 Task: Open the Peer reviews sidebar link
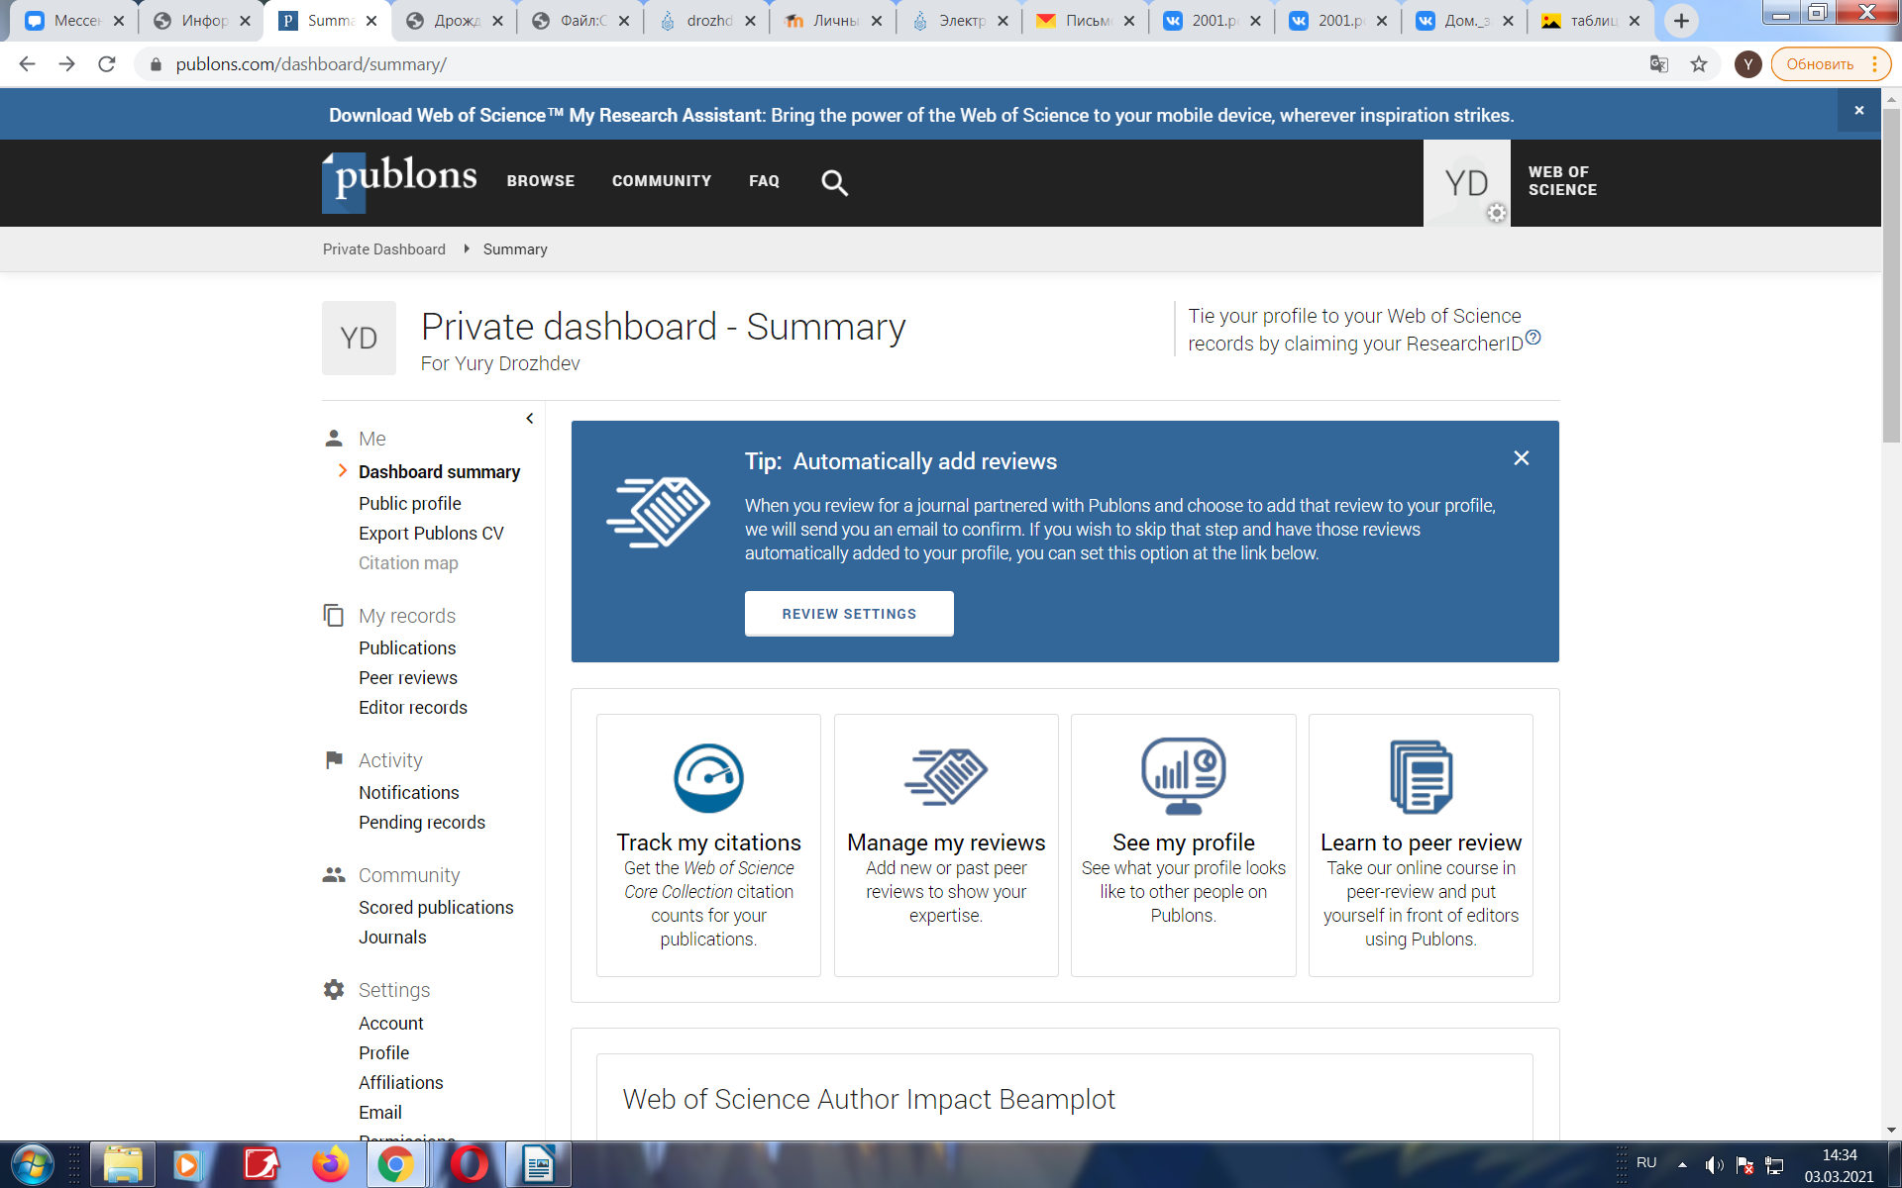(x=408, y=678)
